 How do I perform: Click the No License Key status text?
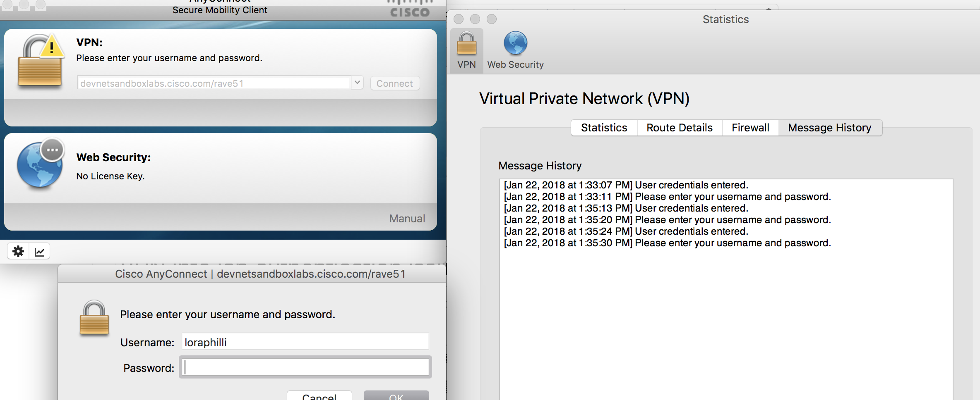tap(110, 176)
